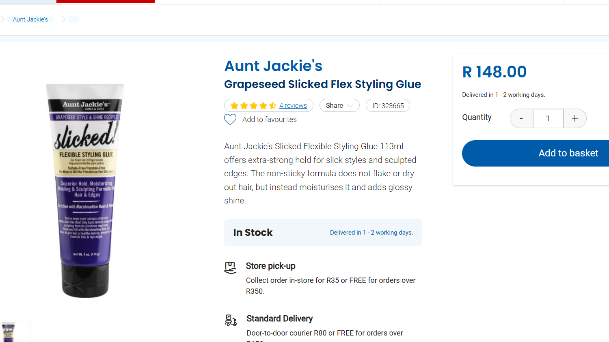Click the Store pick-up hand icon
The image size is (609, 342).
pos(230,268)
